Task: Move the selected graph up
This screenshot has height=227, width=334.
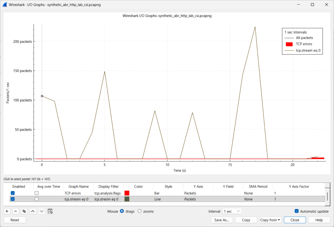Action: coord(33,211)
